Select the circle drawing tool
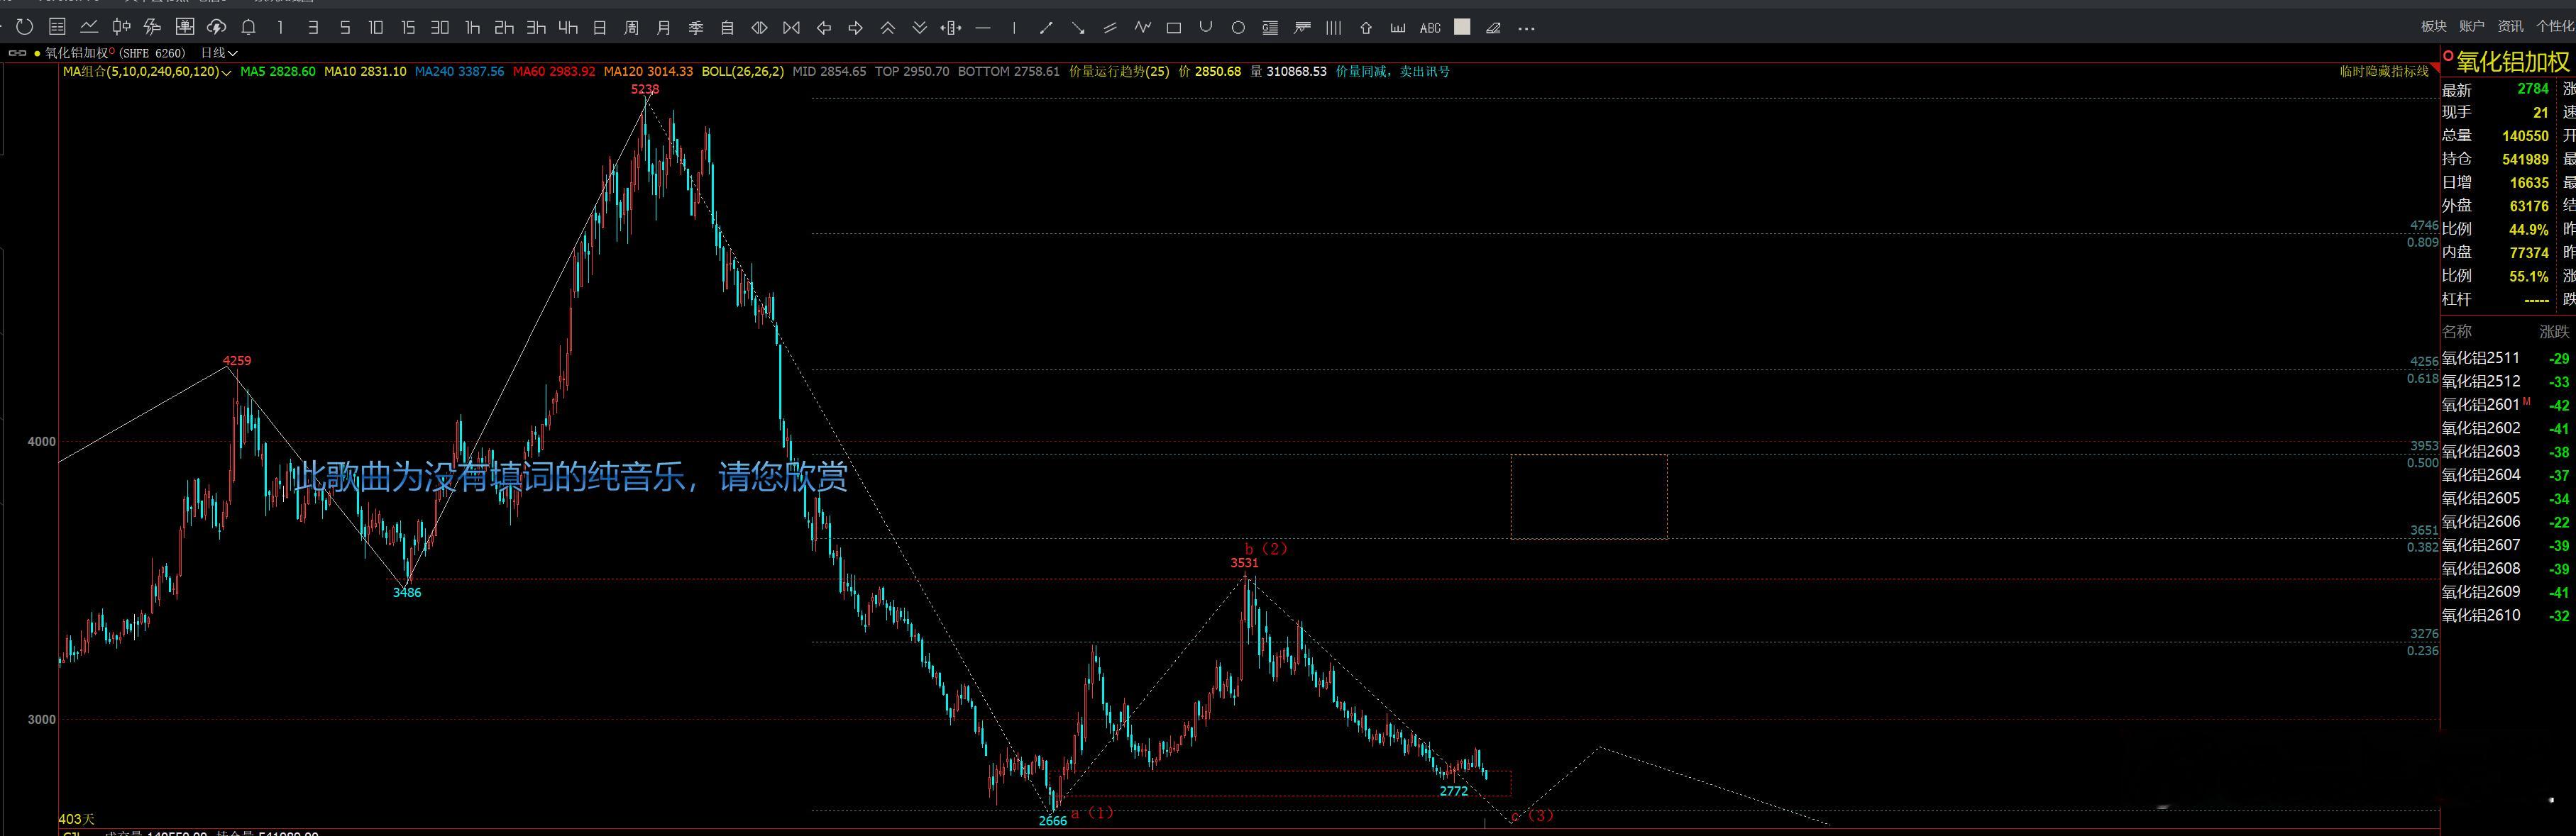Viewport: 2576px width, 836px height. point(1238,28)
